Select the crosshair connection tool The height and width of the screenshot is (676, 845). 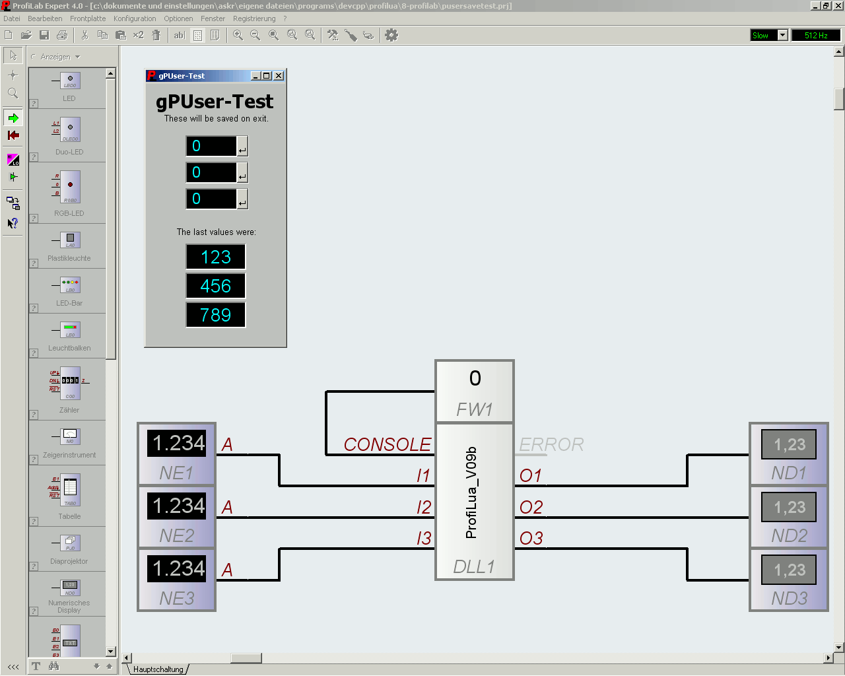[13, 75]
